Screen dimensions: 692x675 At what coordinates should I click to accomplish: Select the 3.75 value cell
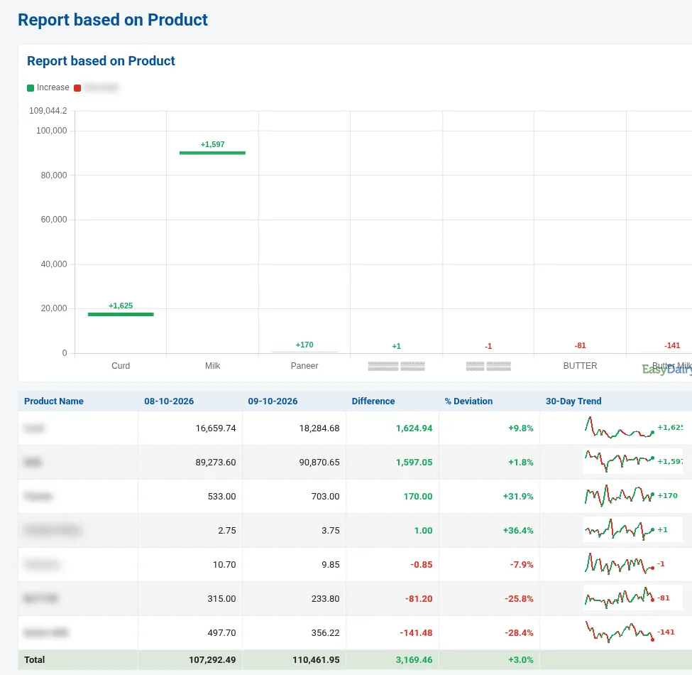[x=294, y=530]
